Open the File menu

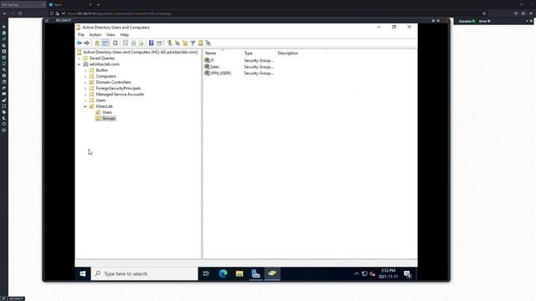point(81,35)
